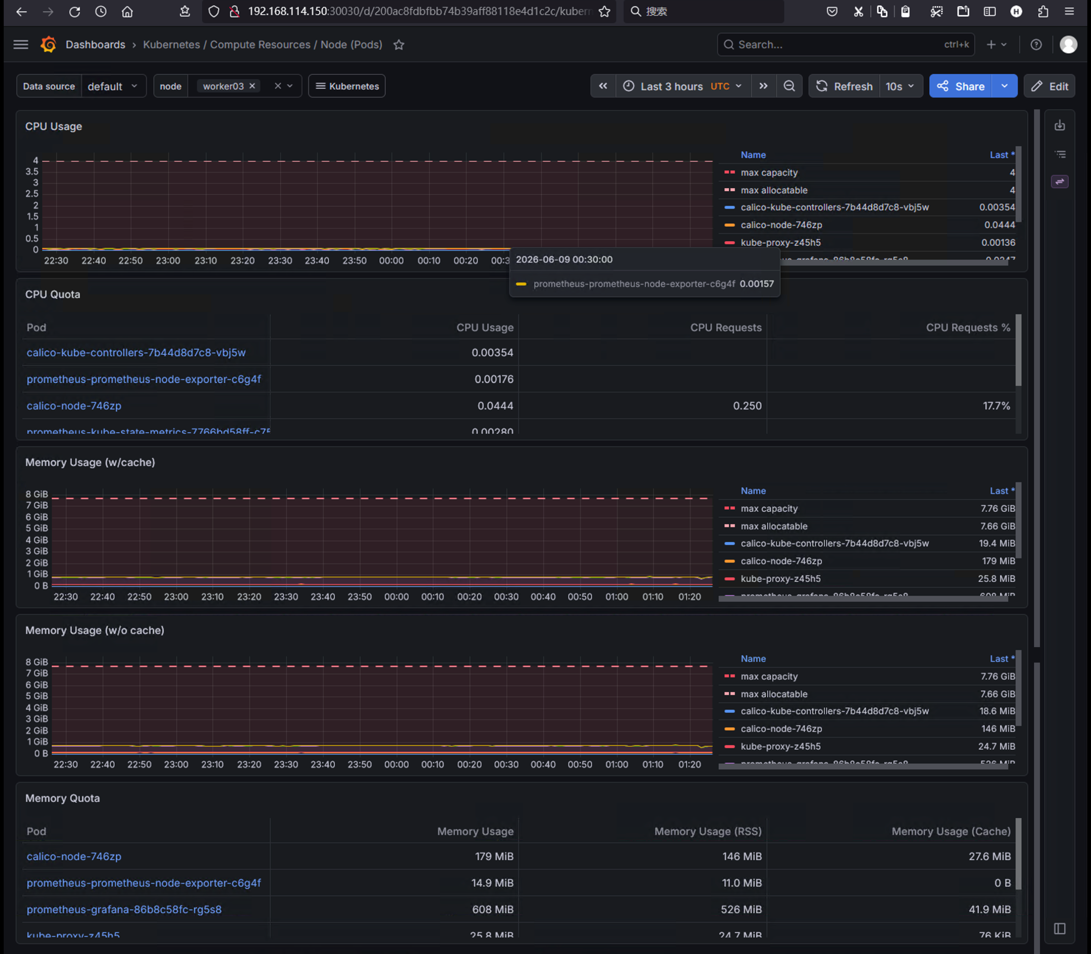Viewport: 1091px width, 954px height.
Task: Sort CPU Quota table by CPU Requests %
Action: [x=968, y=327]
